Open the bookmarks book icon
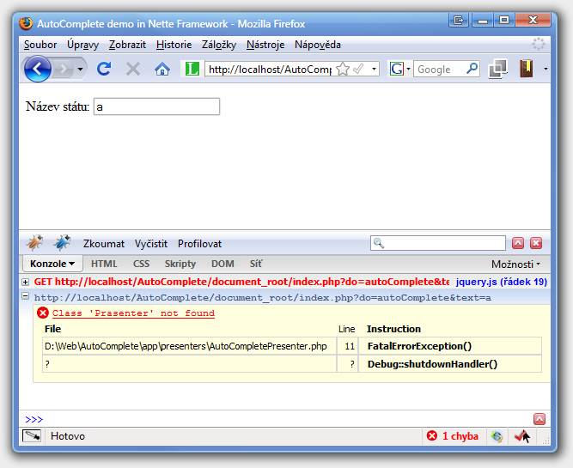 coord(527,69)
